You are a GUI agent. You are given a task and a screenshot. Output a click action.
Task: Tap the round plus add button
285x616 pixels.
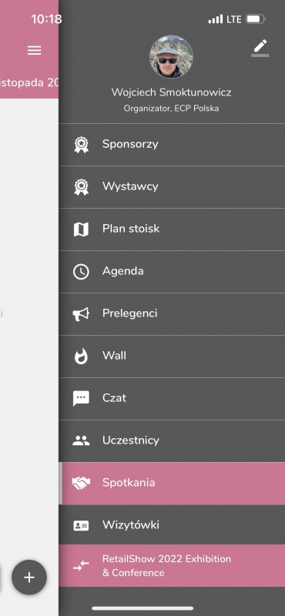pos(29,577)
